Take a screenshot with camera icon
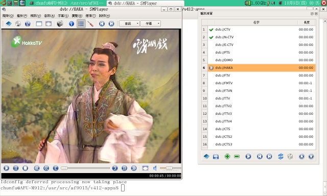Image resolution: width=327 pixels, height=196 pixels. 60,24
